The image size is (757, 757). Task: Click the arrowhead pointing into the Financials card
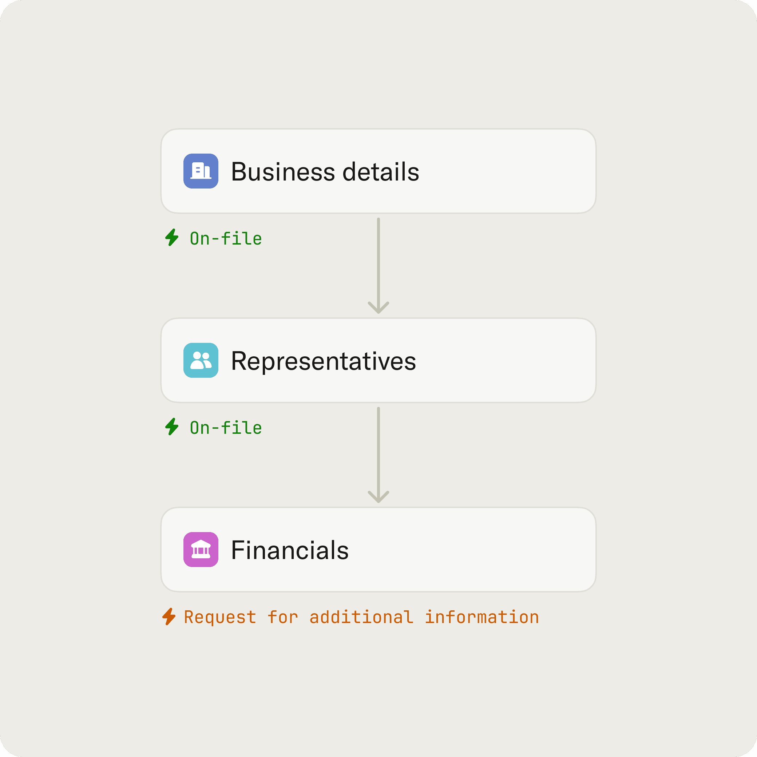click(378, 497)
